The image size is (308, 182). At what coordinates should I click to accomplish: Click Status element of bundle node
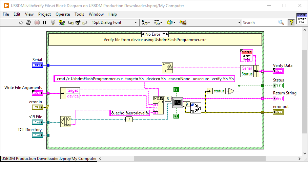click(x=247, y=74)
